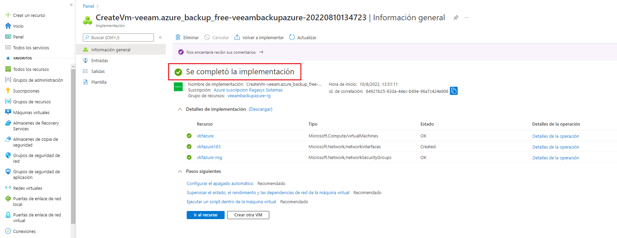Viewport: 617px width, 238px height.
Task: Select Información general menu item
Action: [121, 50]
